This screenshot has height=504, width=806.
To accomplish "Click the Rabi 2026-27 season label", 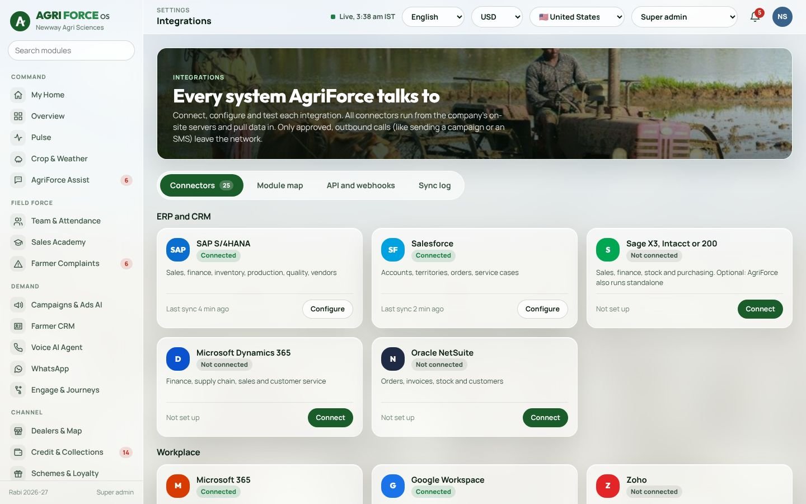I will [29, 492].
